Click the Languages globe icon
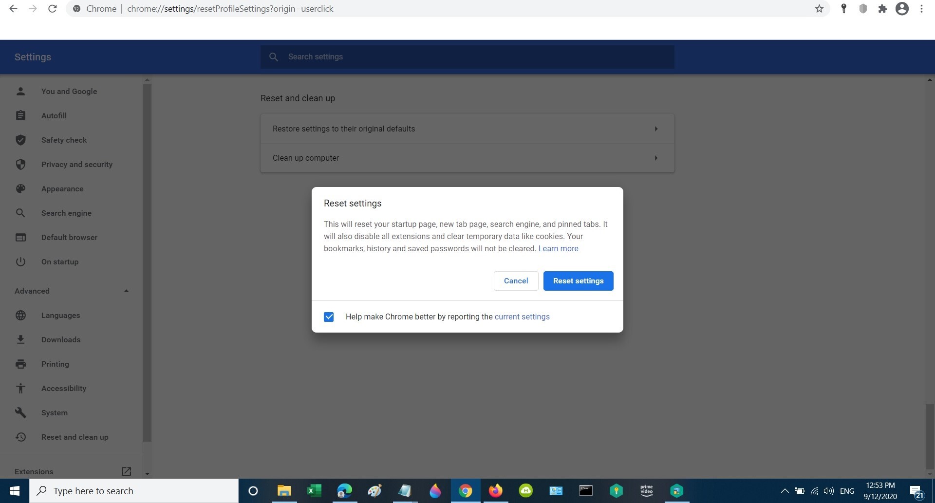935x503 pixels. [x=20, y=315]
